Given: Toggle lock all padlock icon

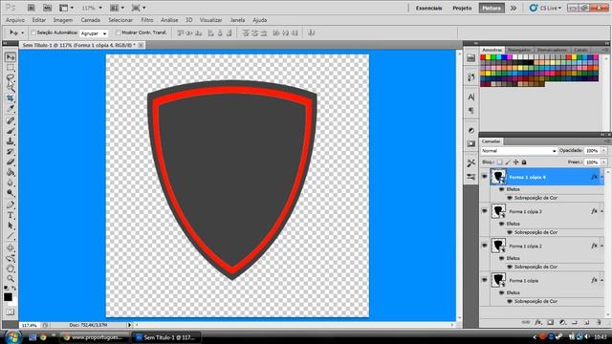Looking at the screenshot, I should point(524,161).
